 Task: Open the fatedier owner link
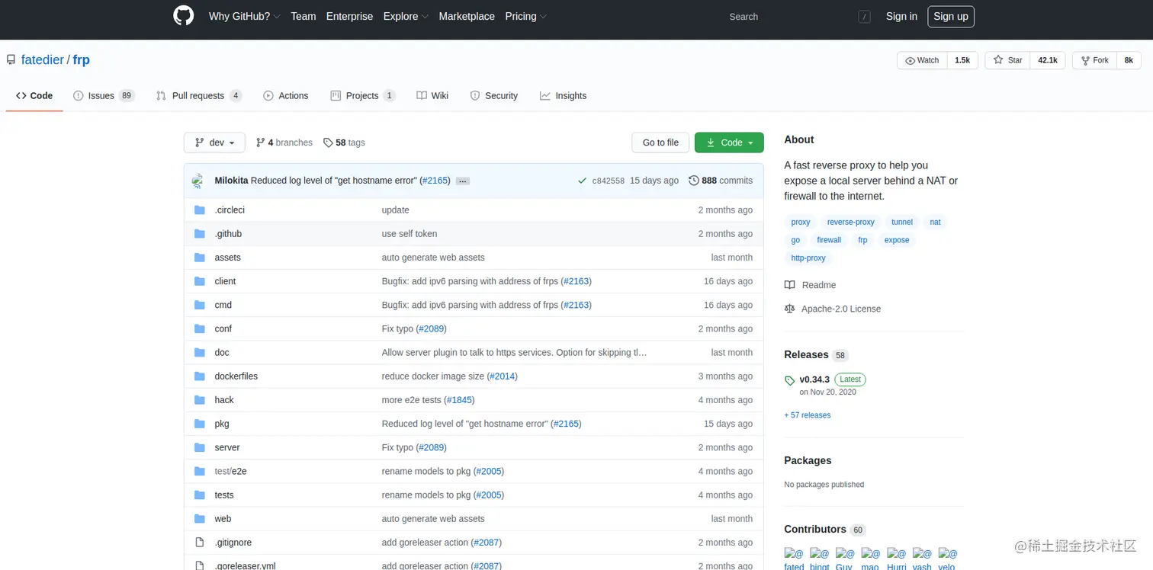[x=42, y=59]
